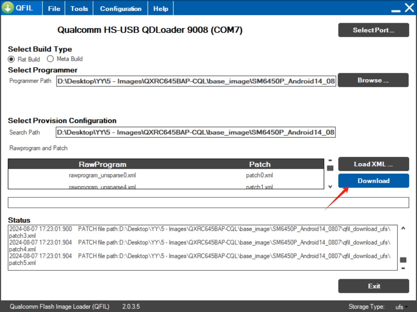Click the Programmer Path input field
Viewport: 417px width, 312px height.
(x=196, y=81)
